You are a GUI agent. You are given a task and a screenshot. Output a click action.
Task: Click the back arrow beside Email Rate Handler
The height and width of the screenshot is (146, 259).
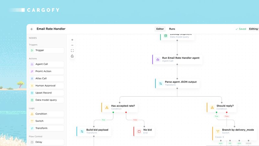point(32,29)
